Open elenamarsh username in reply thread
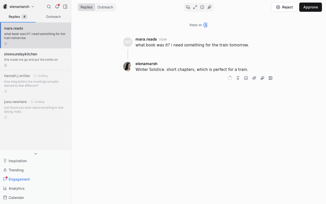Screen dimensions: 326x204 146,64
